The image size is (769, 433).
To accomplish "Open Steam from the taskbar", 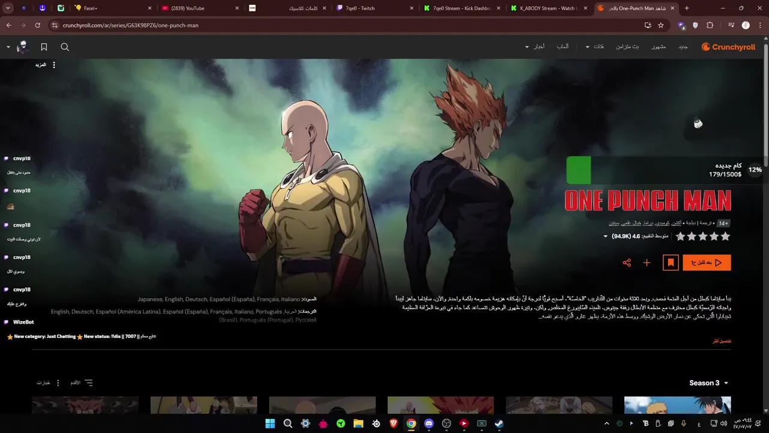I will click(499, 423).
